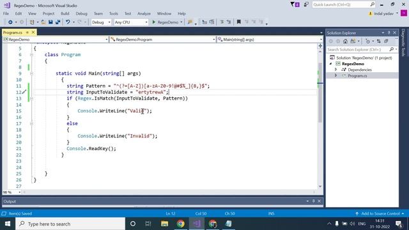Click the Quick Launch search magnifier icon
This screenshot has height=230, width=409.
pyautogui.click(x=372, y=4)
